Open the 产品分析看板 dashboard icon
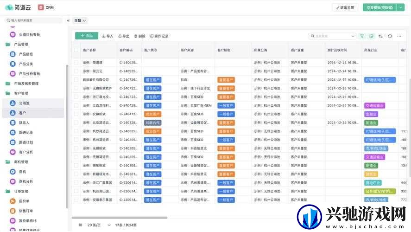The image size is (411, 232). click(x=13, y=74)
